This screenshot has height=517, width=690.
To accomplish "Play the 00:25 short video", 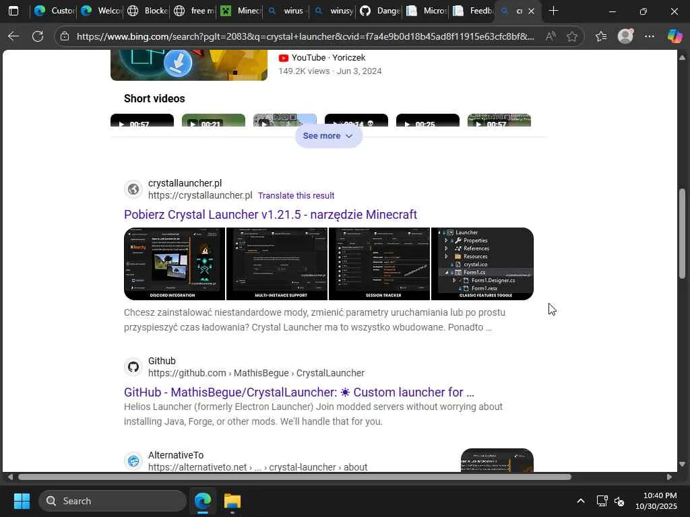I will tap(428, 120).
